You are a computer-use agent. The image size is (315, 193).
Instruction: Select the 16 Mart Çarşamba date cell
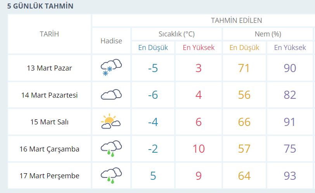49,149
